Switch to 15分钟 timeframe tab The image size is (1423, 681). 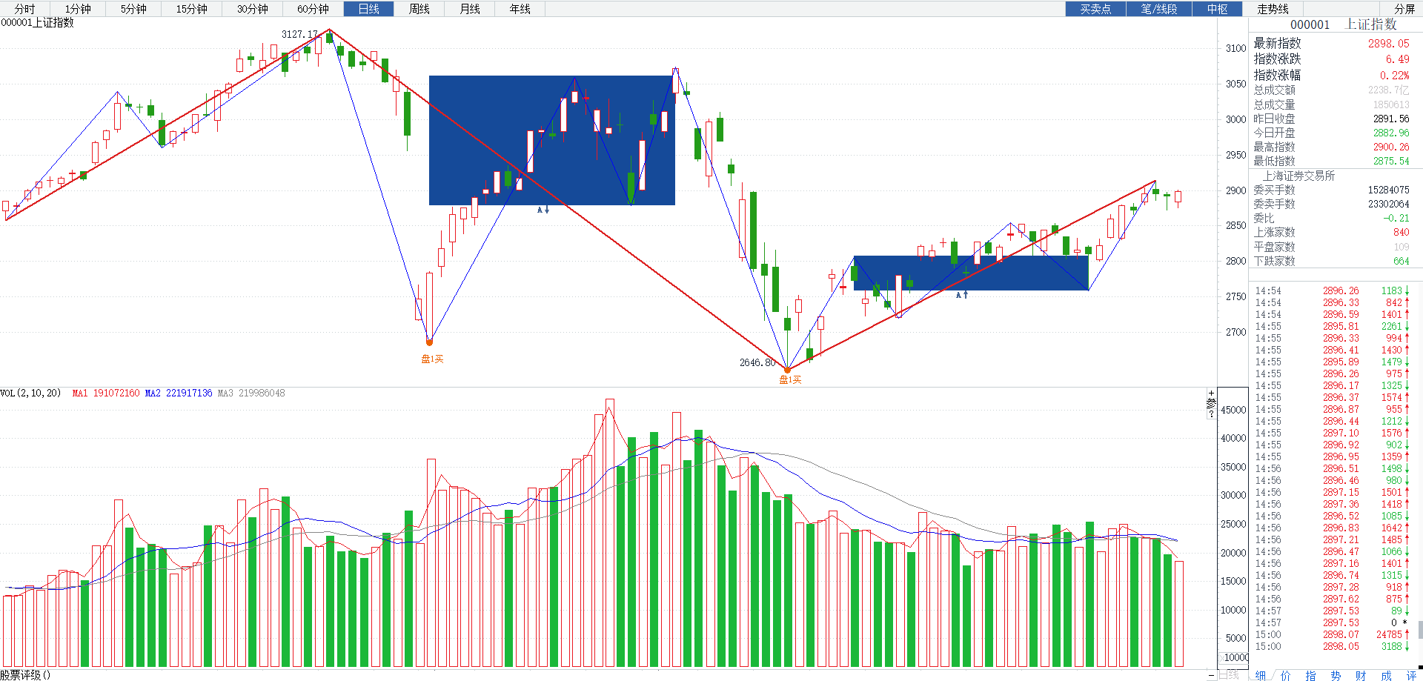[x=191, y=9]
